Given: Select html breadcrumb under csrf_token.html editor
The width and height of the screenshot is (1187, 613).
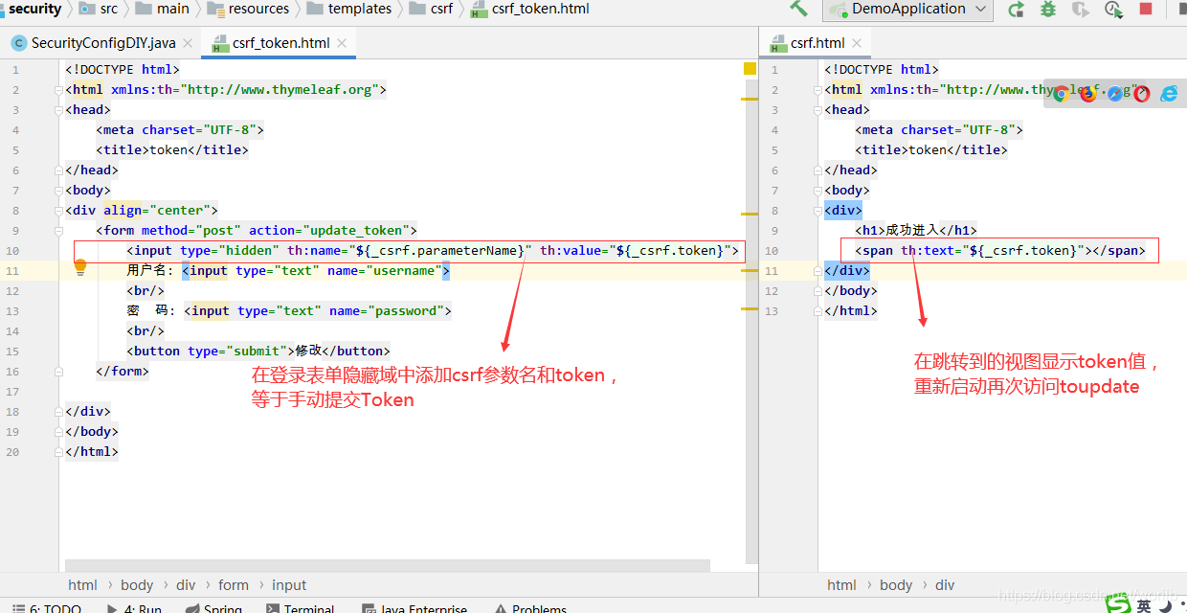Looking at the screenshot, I should coord(82,584).
